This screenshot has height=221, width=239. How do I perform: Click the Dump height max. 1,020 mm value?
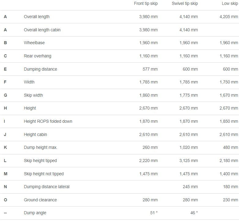click(189, 147)
